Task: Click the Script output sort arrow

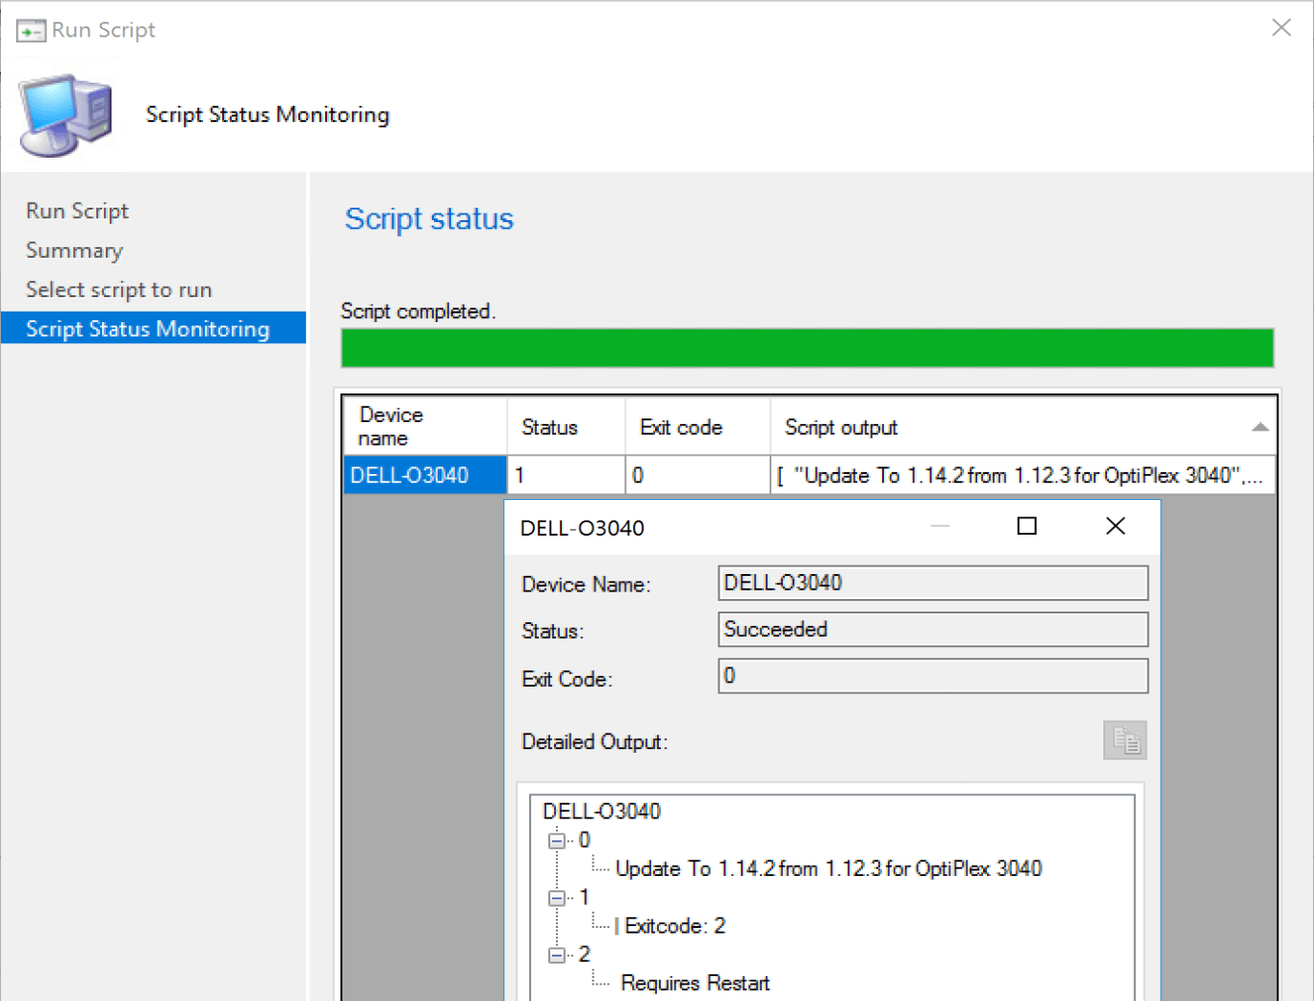Action: coord(1259,427)
